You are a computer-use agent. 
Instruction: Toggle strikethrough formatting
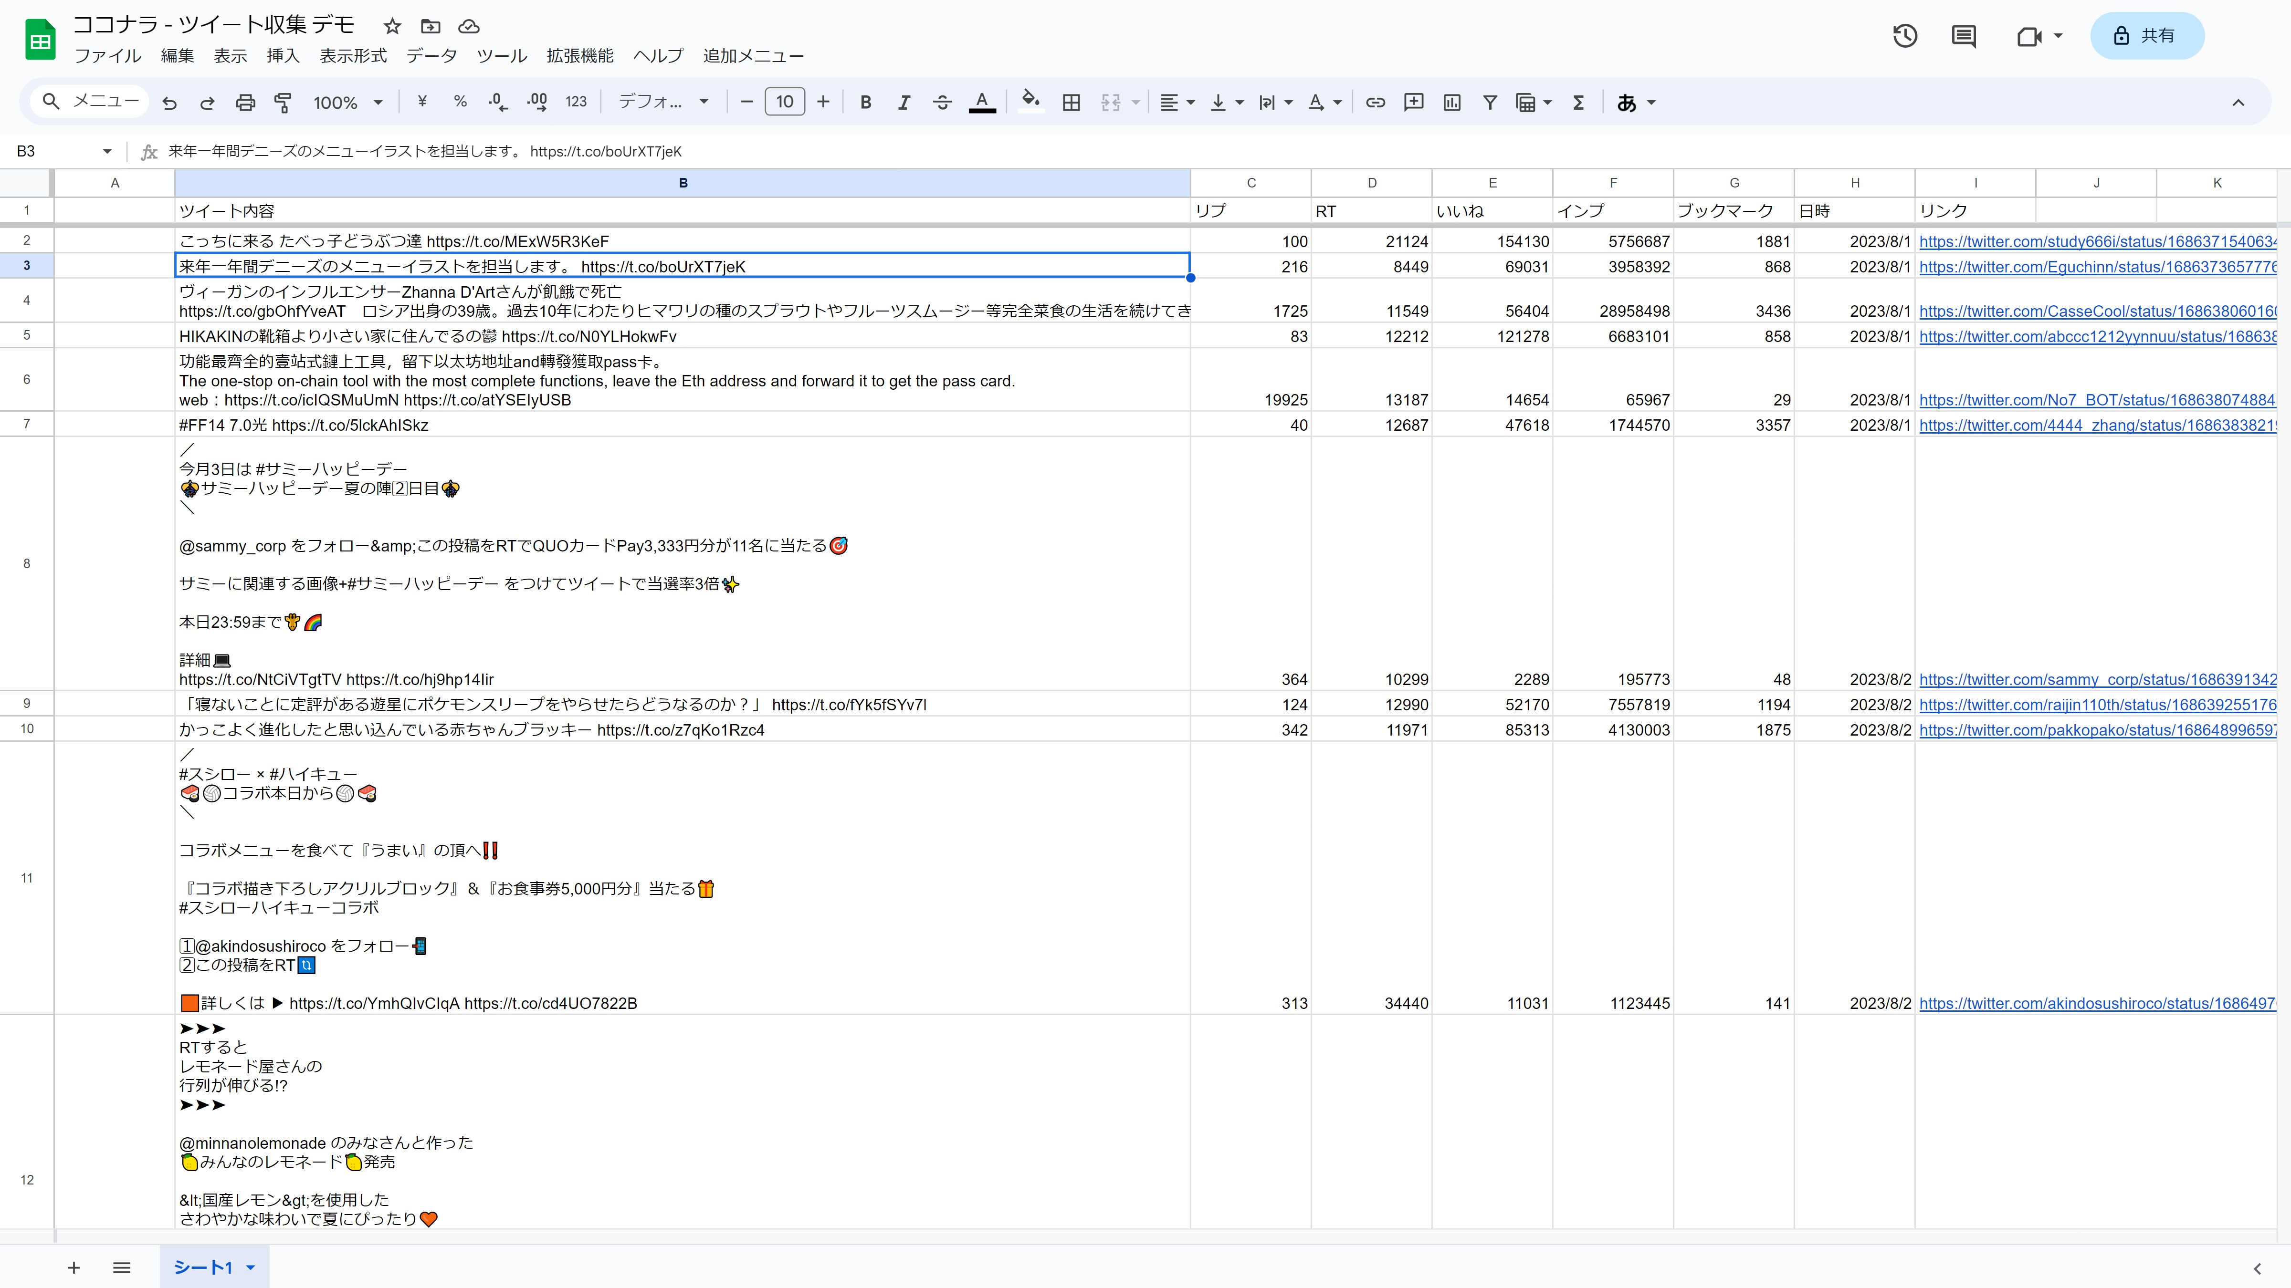tap(943, 102)
